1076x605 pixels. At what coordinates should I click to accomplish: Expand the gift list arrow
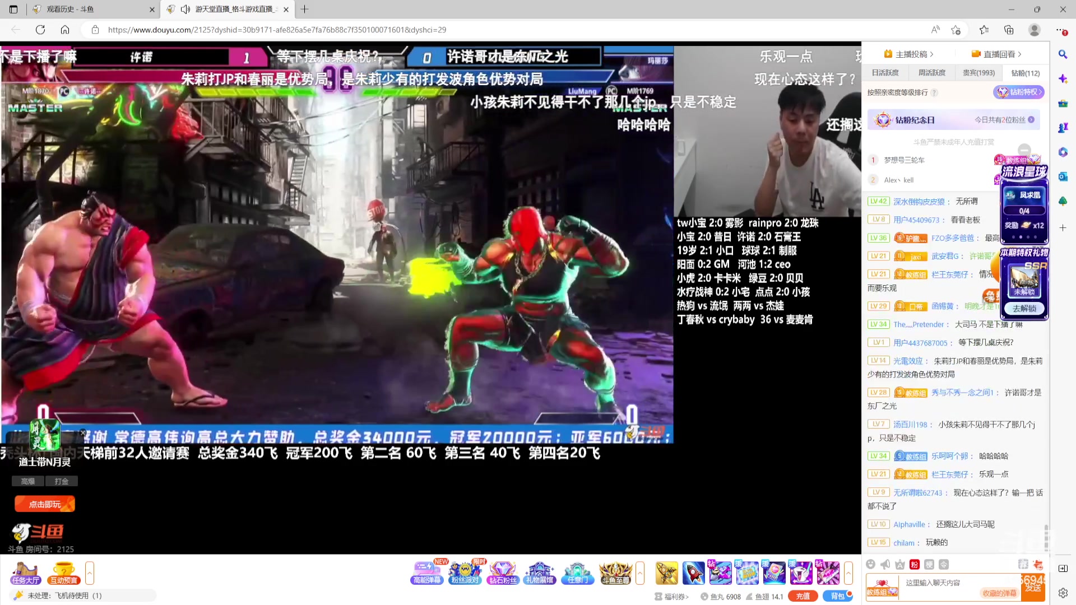[x=848, y=573]
